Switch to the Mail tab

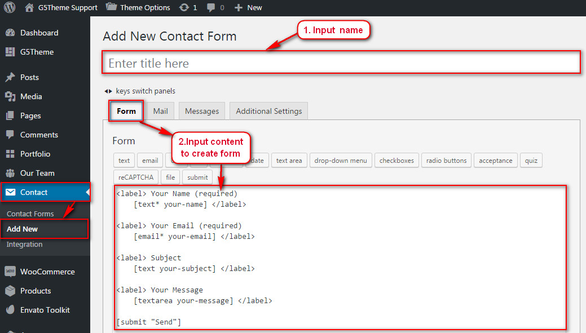[160, 111]
